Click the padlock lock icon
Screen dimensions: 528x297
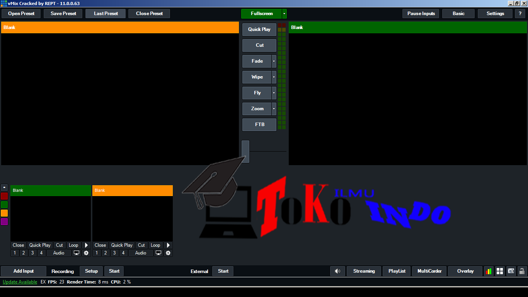coord(522,271)
